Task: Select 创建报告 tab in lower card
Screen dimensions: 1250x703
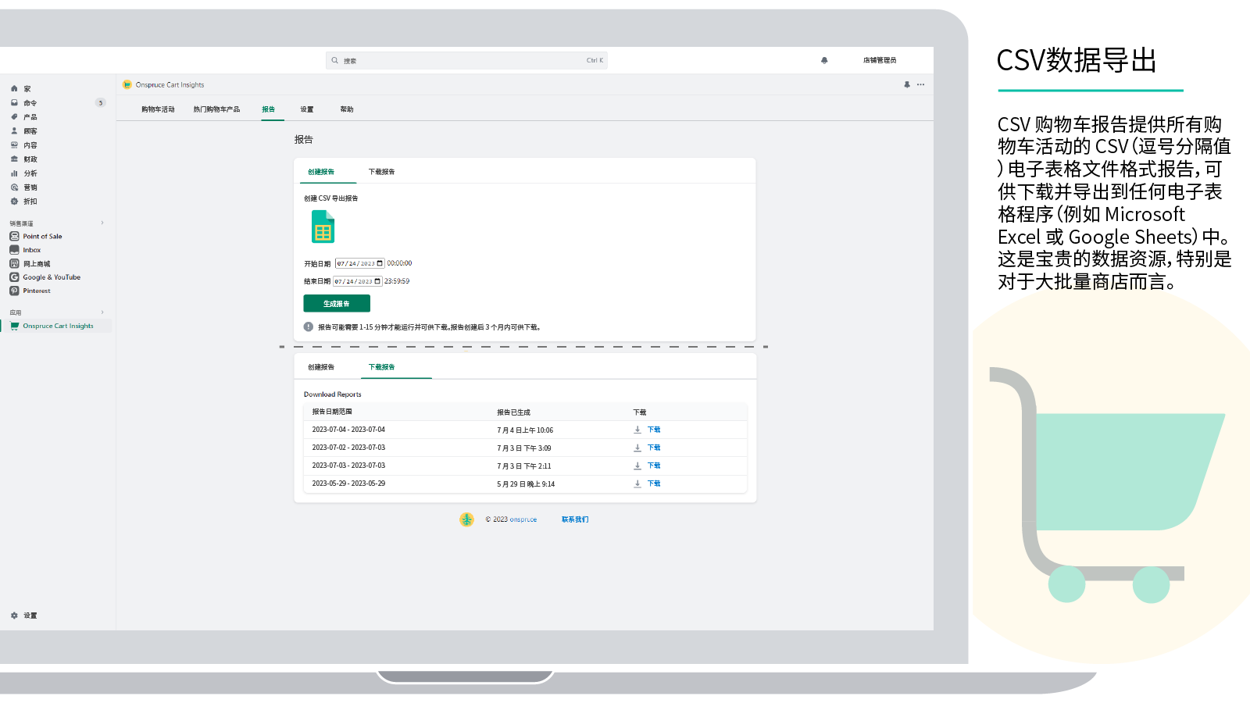Action: coord(321,367)
